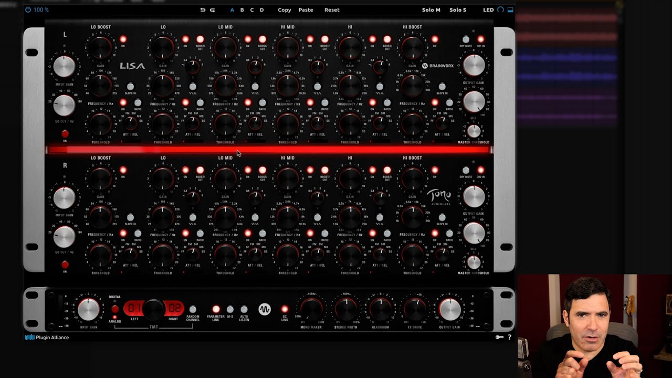Toggle Digital/Analog TMT red button
The width and height of the screenshot is (672, 378).
pyautogui.click(x=115, y=309)
